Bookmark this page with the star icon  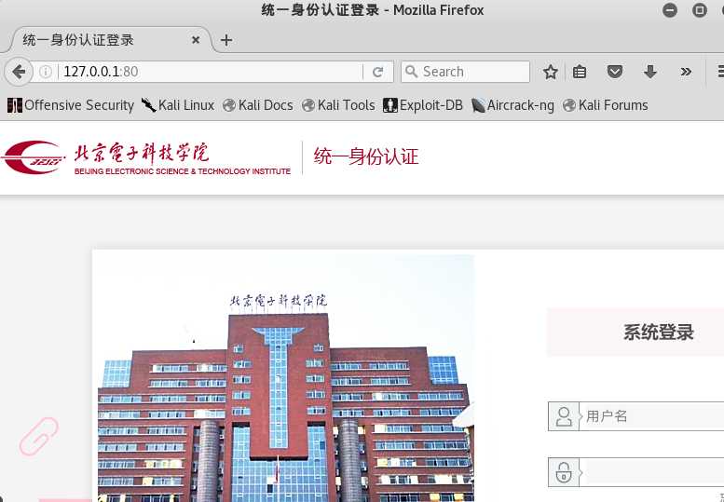[x=550, y=72]
